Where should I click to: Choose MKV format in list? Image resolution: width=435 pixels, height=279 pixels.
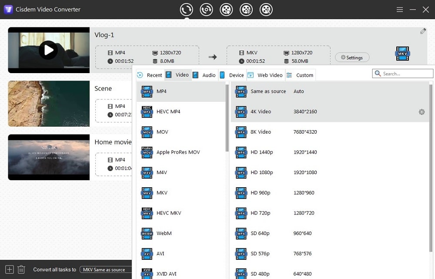point(181,193)
